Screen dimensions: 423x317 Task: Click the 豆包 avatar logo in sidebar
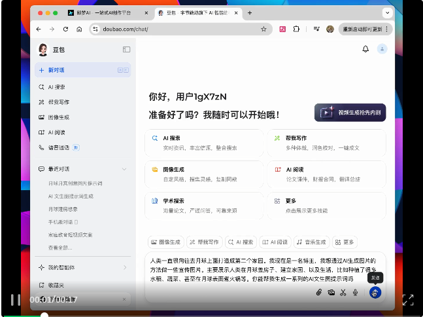click(x=43, y=50)
